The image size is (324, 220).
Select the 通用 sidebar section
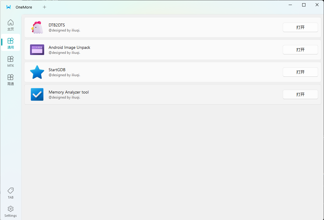[x=11, y=43]
